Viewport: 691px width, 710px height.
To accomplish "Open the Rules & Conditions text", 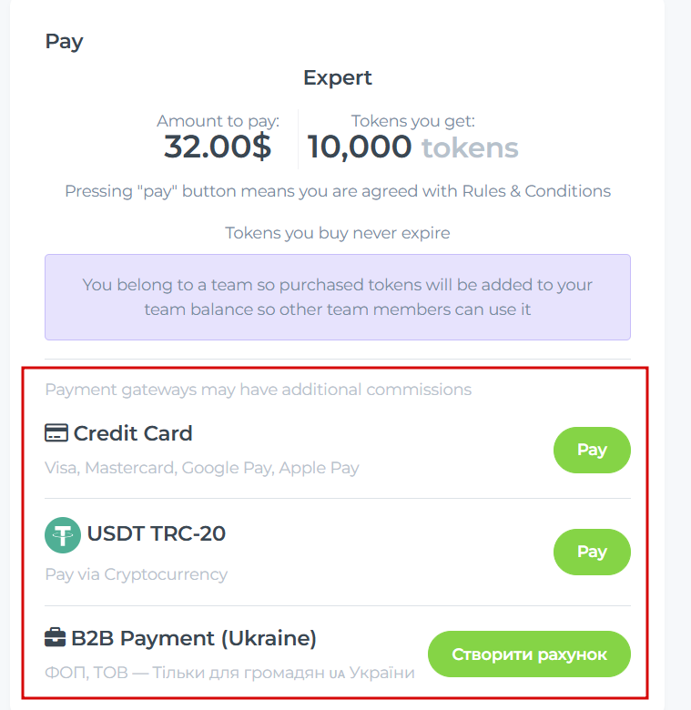I will pyautogui.click(x=536, y=191).
